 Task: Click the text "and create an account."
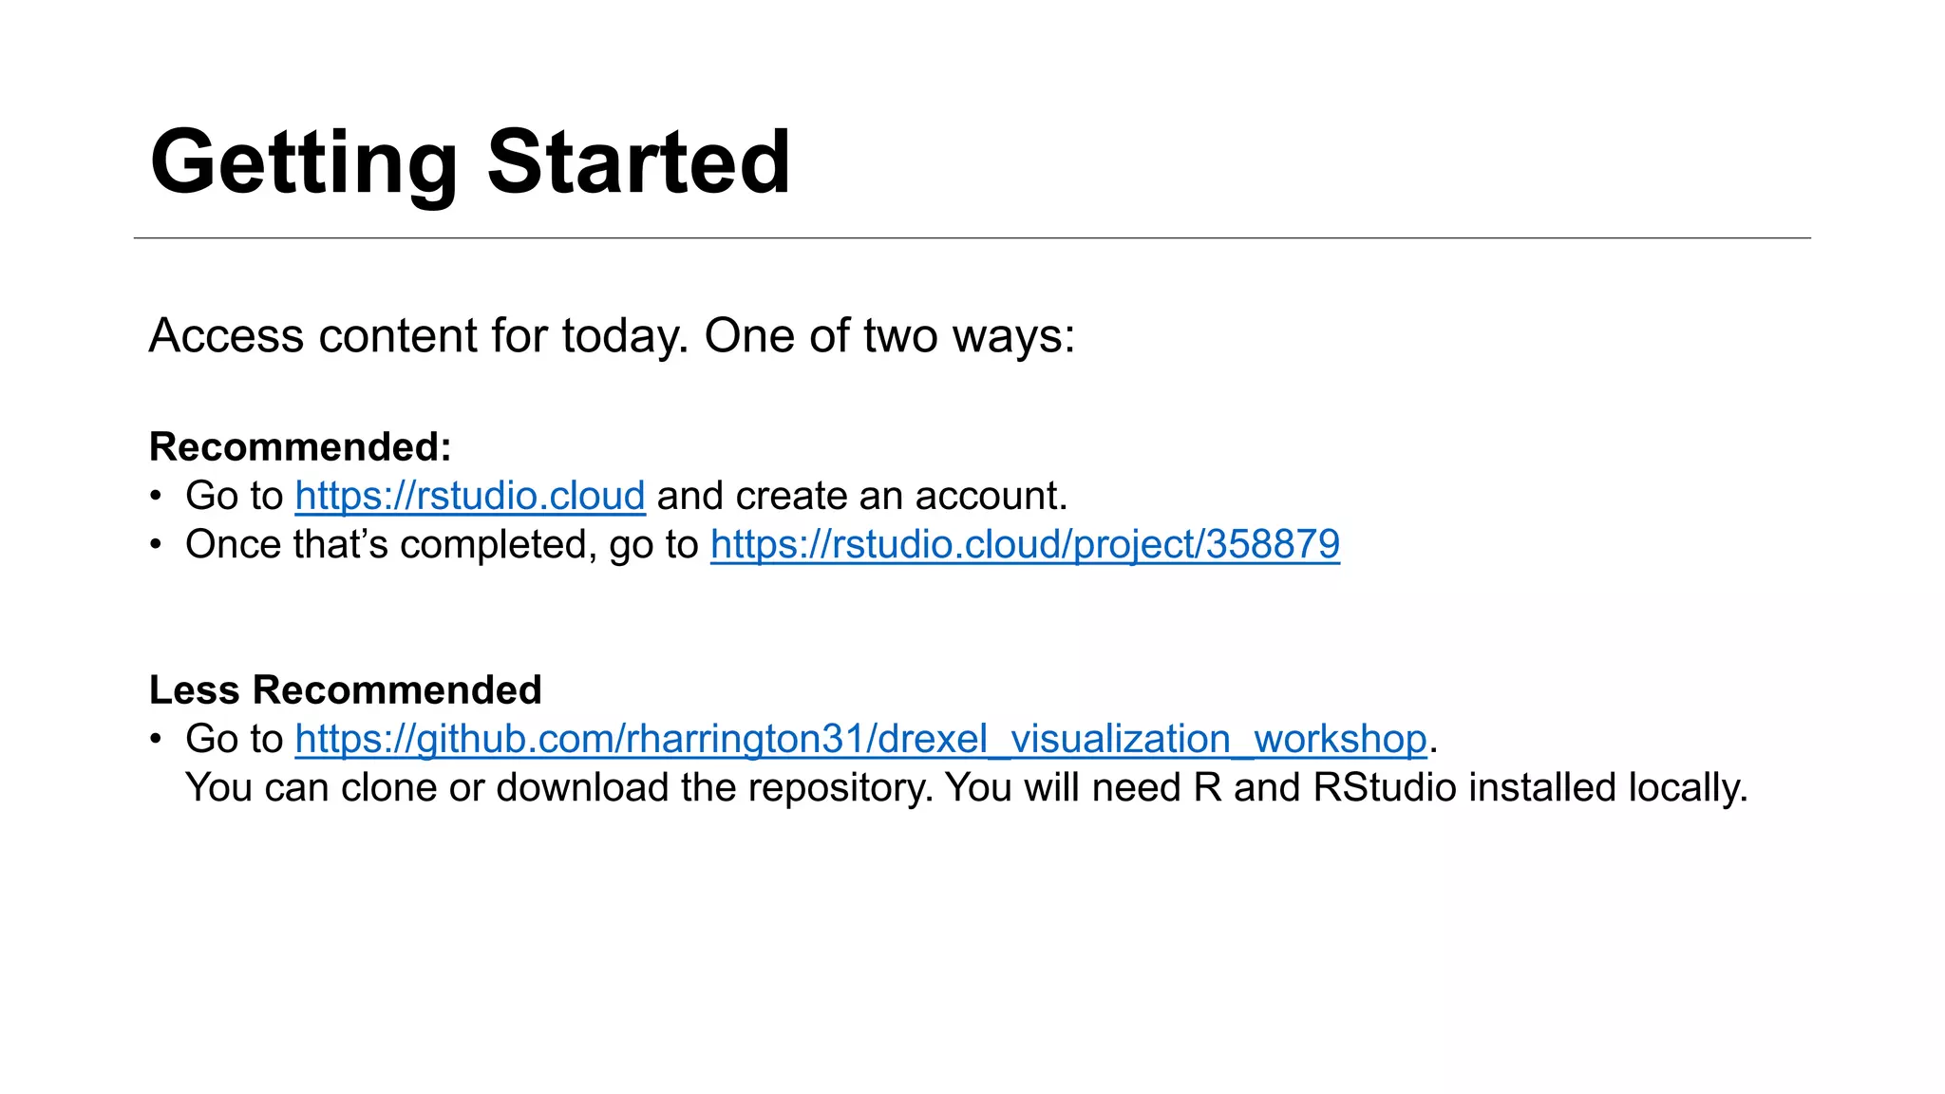click(862, 497)
